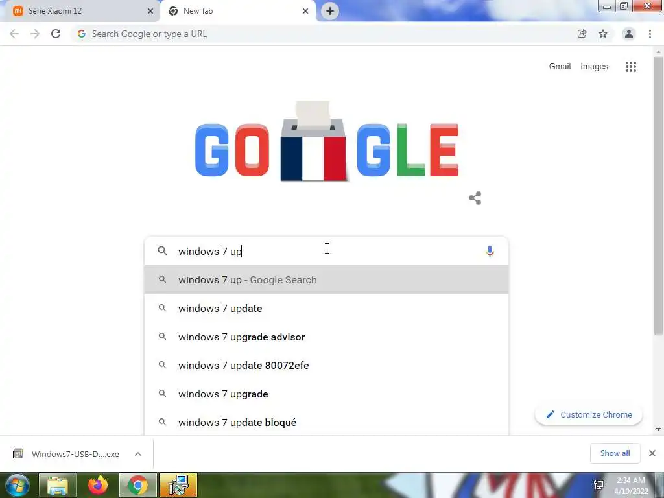Viewport: 664px width, 498px height.
Task: Pick 'windows 7 upgrade advisor' suggestion
Action: coord(326,337)
